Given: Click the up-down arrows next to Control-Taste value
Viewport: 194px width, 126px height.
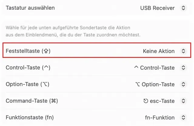Looking at the screenshot, I should (183, 68).
